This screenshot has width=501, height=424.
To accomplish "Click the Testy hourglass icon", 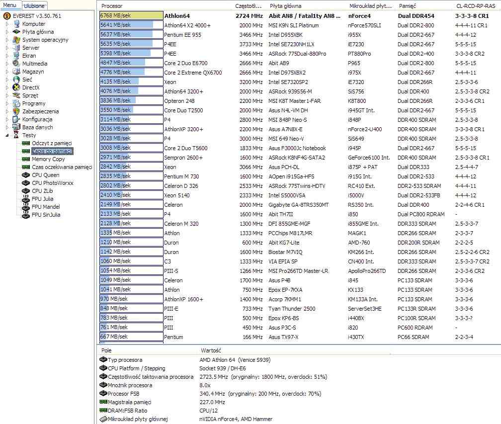I will pyautogui.click(x=16, y=135).
